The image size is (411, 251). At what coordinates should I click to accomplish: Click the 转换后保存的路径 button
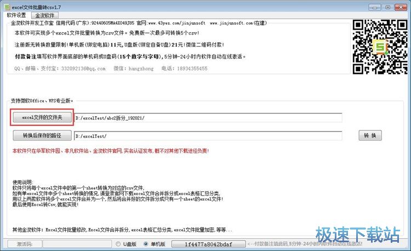point(42,135)
